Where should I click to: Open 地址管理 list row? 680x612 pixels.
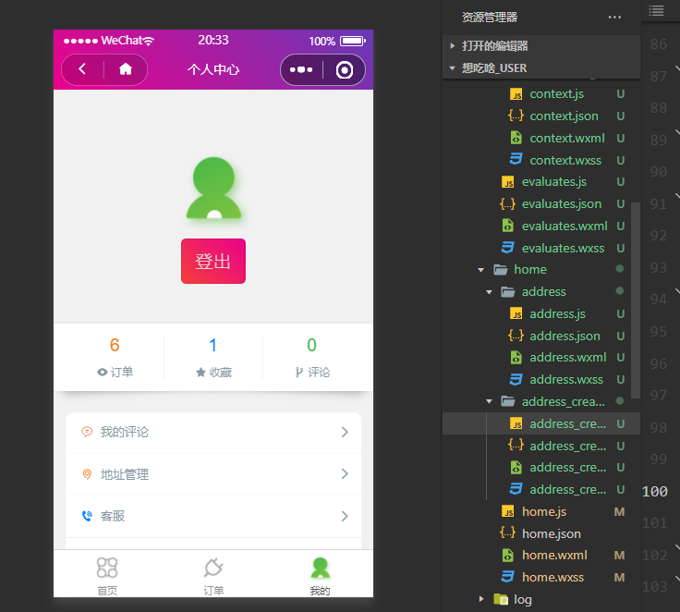pos(213,474)
